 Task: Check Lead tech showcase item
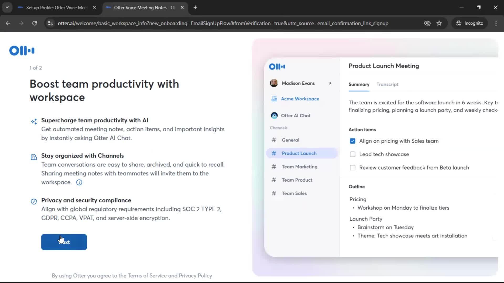point(353,154)
